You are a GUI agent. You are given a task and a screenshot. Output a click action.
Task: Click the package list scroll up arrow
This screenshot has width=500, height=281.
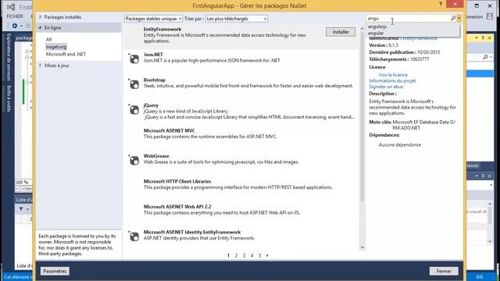362,29
